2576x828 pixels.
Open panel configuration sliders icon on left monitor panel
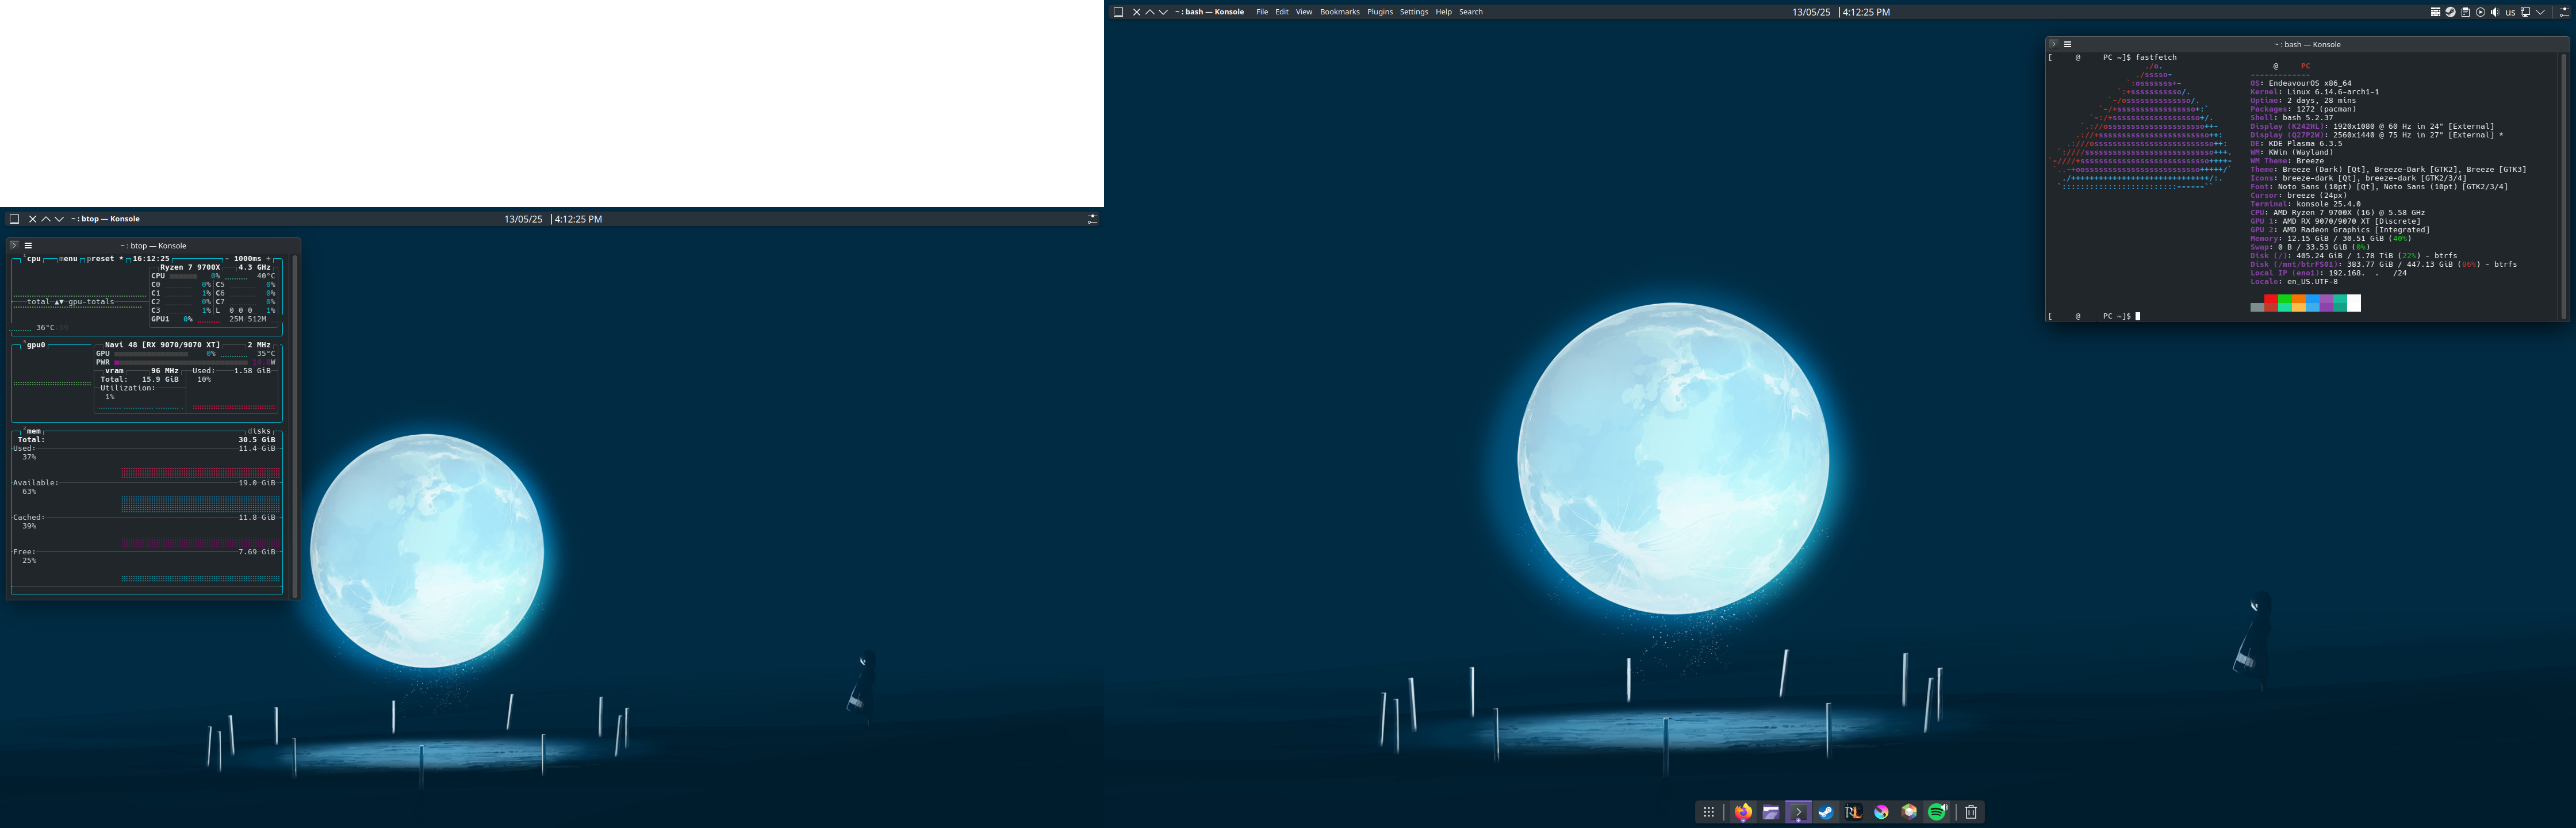(x=1092, y=219)
